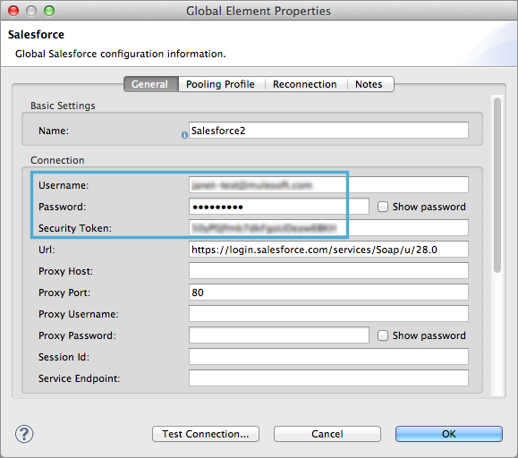Click the Proxy Username input field
Image resolution: width=518 pixels, height=458 pixels.
coord(328,314)
